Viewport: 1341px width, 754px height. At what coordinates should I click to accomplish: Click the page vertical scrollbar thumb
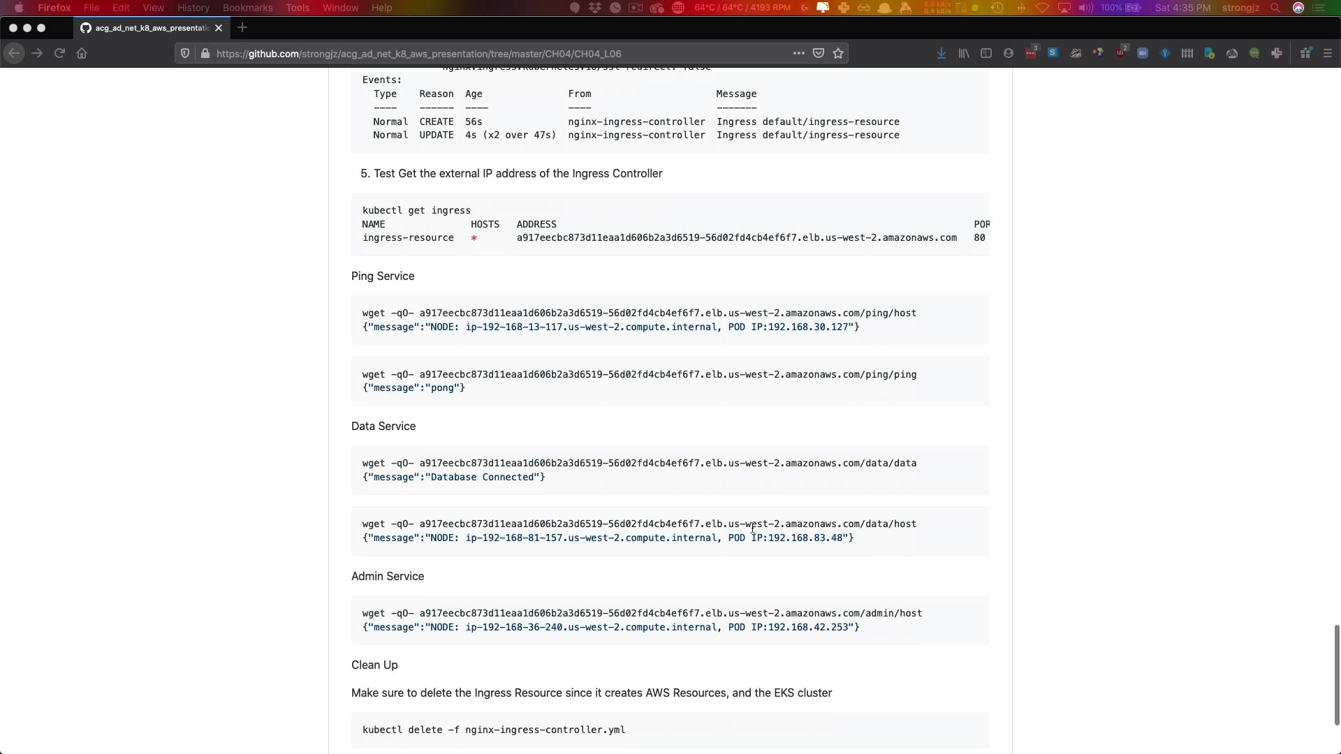pos(1337,674)
